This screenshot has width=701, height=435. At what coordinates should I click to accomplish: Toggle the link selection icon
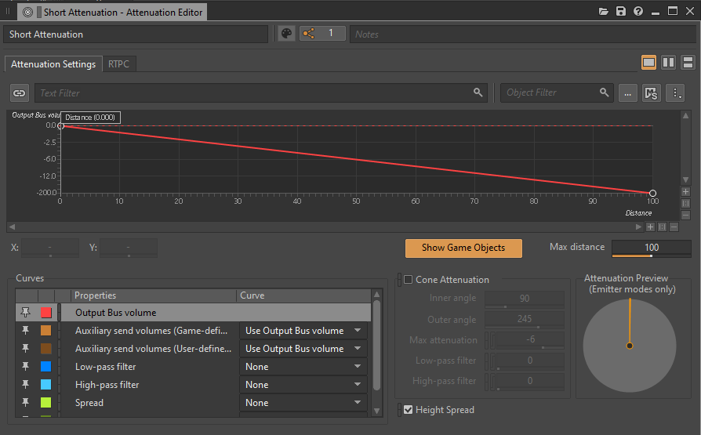[20, 93]
